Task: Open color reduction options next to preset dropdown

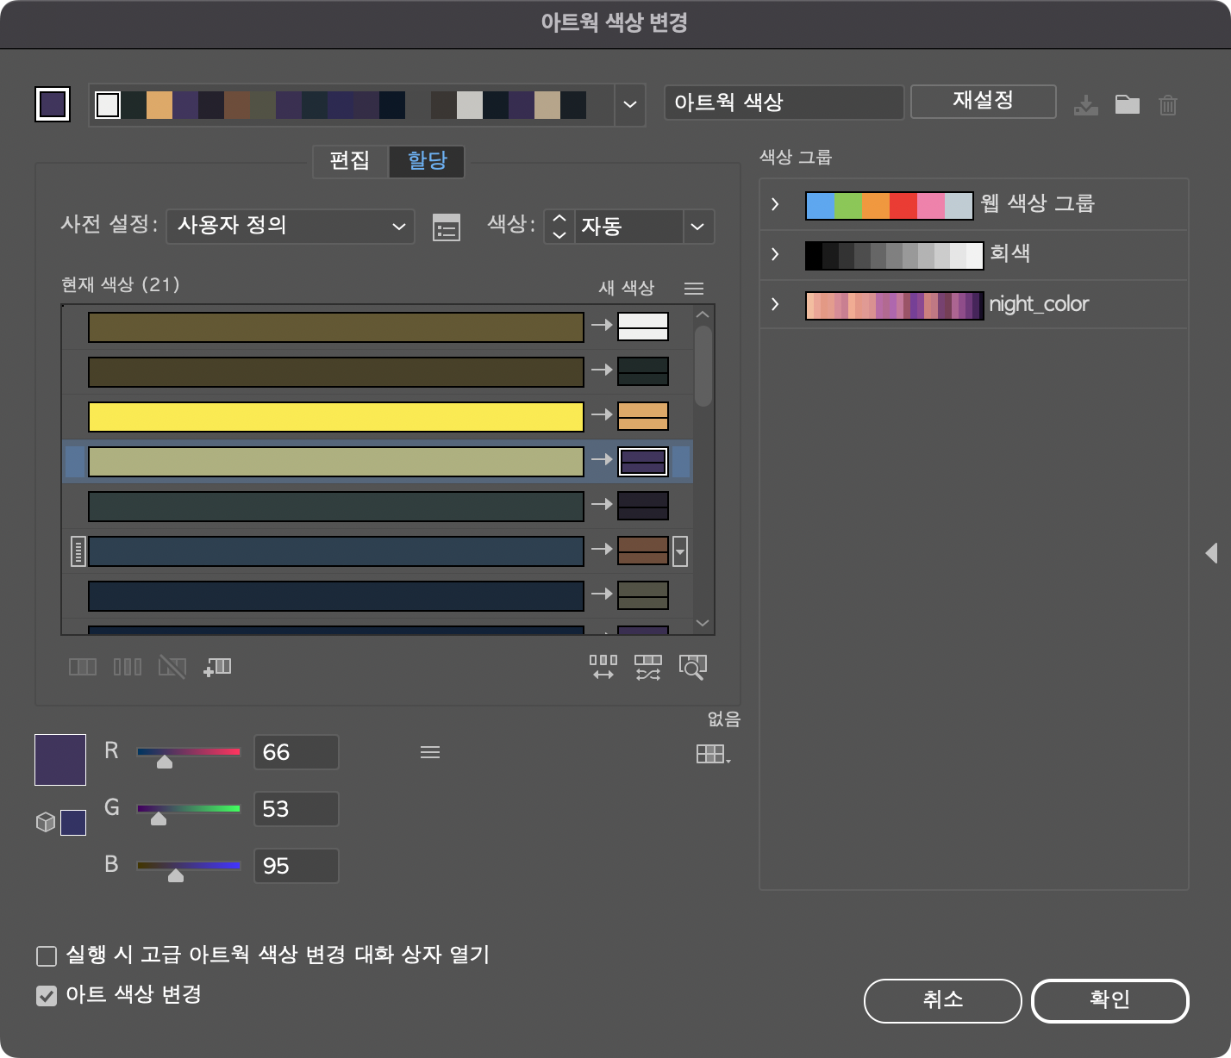Action: click(446, 227)
